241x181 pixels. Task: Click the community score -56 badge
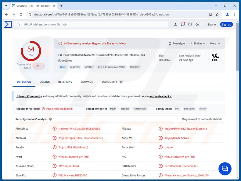click(38, 66)
